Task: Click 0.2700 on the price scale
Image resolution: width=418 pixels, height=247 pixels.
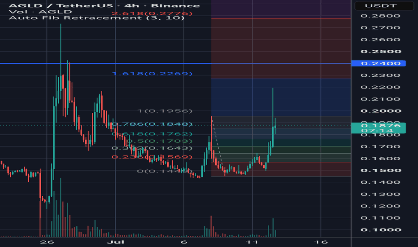Action: [380, 28]
